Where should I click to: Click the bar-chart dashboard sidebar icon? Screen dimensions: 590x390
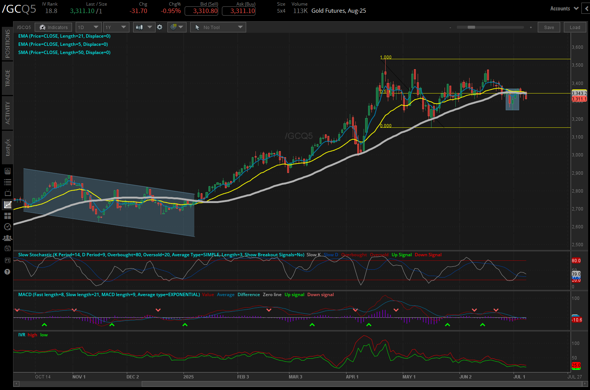click(x=7, y=171)
